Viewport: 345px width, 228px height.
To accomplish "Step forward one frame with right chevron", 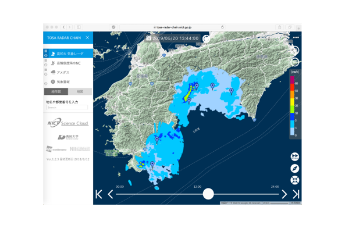I will [x=284, y=194].
